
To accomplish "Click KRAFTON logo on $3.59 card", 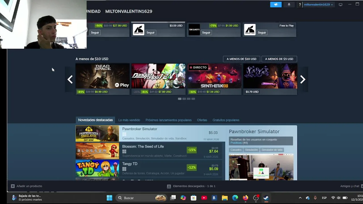I will point(139,30).
